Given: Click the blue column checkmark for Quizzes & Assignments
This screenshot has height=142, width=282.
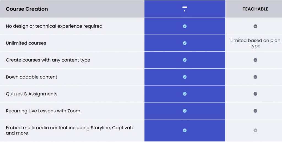Looking at the screenshot, I should [x=185, y=94].
